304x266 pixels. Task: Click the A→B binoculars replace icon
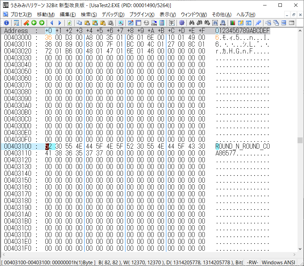[223, 23]
